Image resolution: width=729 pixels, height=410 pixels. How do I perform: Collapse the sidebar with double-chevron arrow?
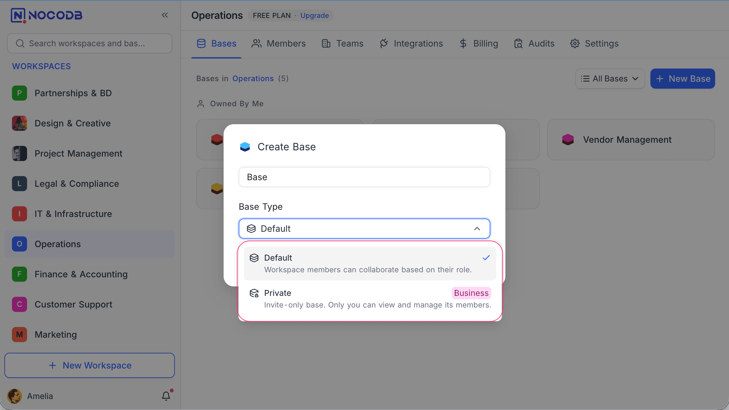(x=165, y=15)
